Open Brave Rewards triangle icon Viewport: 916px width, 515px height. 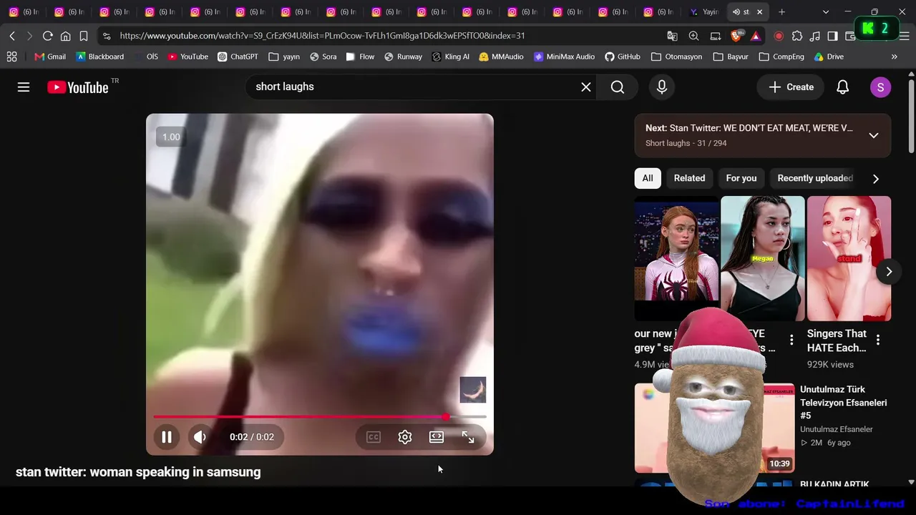756,36
